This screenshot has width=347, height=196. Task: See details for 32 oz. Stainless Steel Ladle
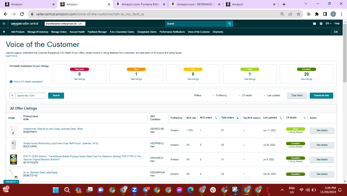coord(322,174)
